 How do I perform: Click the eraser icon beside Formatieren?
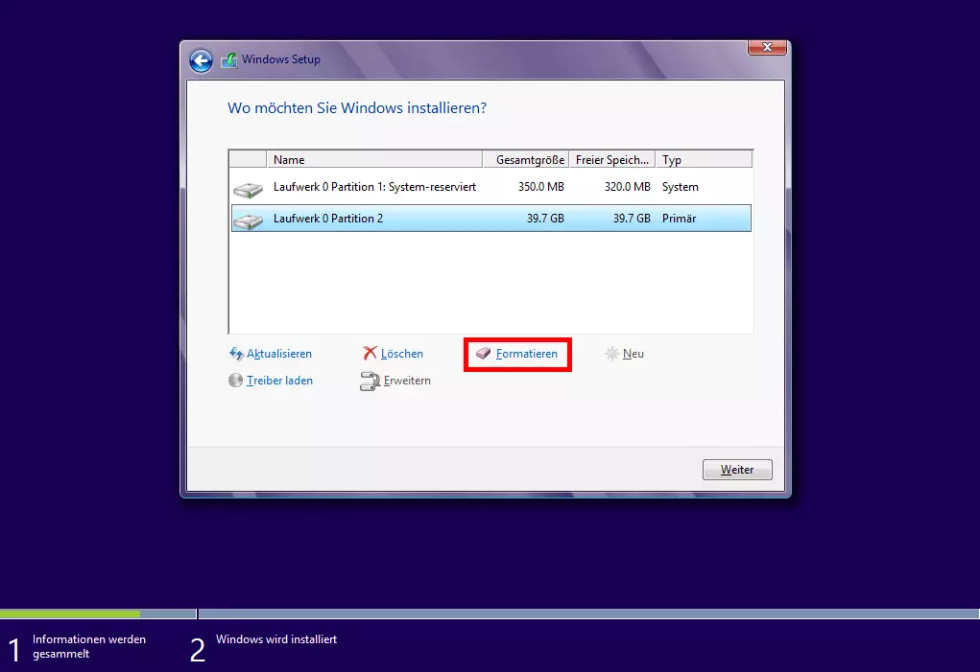tap(483, 354)
